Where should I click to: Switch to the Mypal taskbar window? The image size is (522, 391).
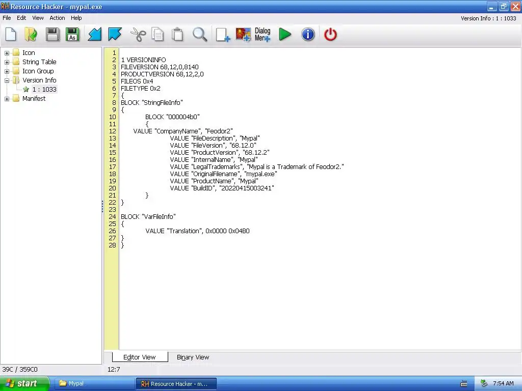(x=93, y=384)
